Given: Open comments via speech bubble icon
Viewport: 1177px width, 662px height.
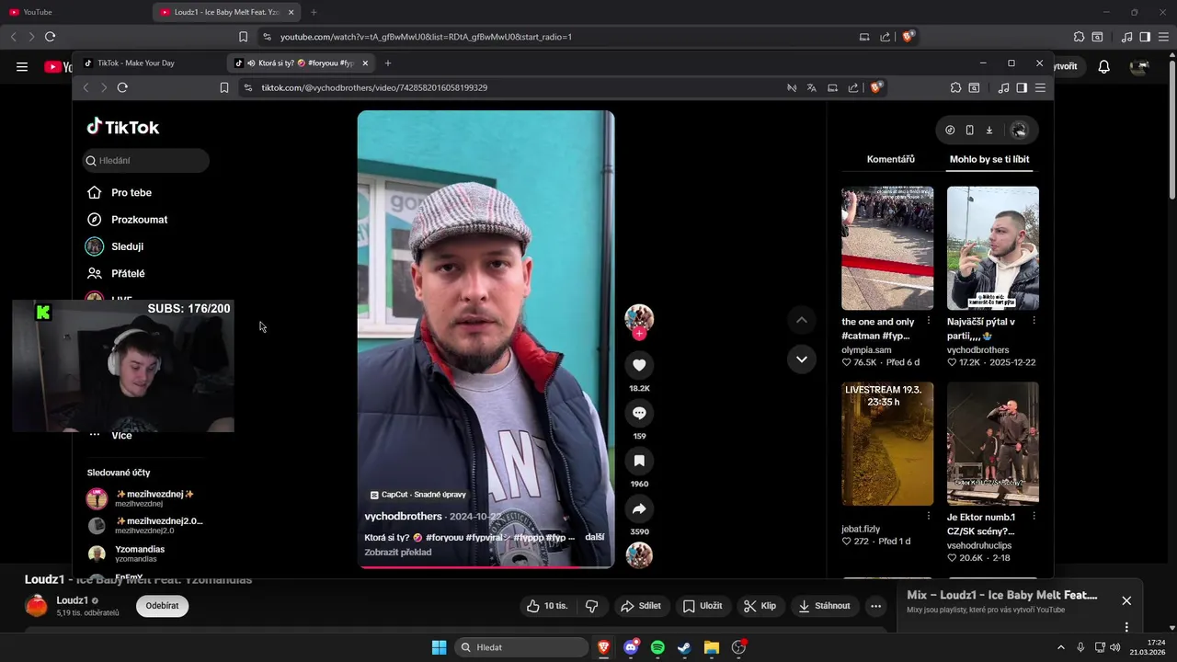Looking at the screenshot, I should 639,413.
